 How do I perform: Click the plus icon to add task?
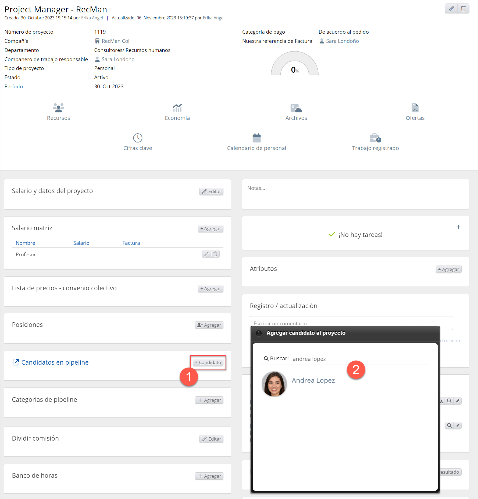pyautogui.click(x=458, y=227)
